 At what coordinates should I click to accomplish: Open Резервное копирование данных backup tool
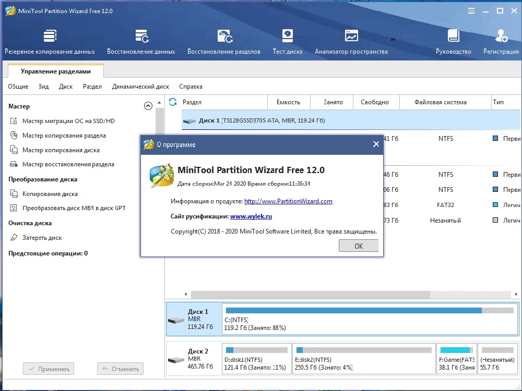50,42
